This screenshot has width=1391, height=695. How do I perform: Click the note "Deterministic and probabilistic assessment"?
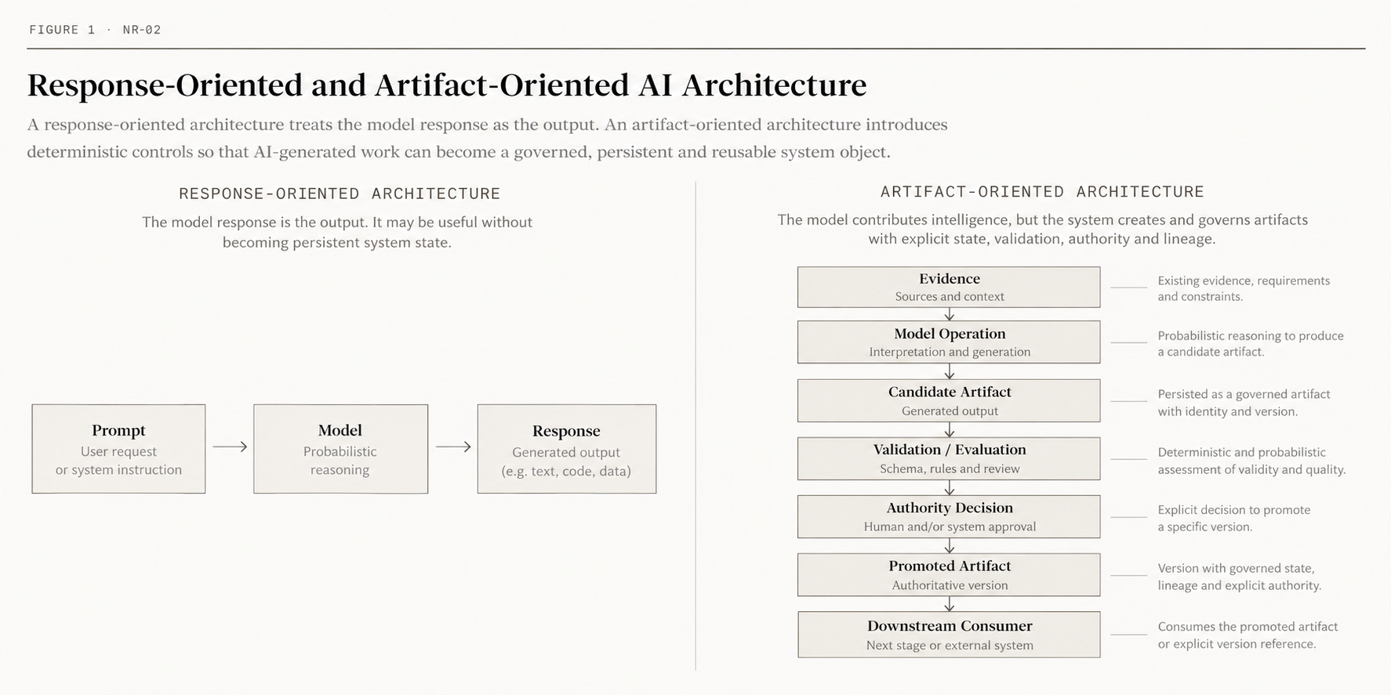click(1251, 461)
